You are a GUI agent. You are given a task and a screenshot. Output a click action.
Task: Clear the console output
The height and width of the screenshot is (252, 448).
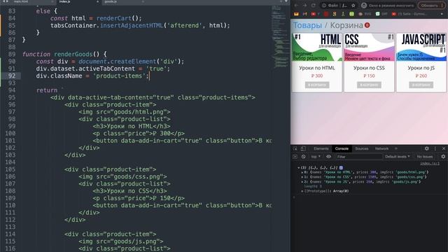pyautogui.click(x=303, y=157)
